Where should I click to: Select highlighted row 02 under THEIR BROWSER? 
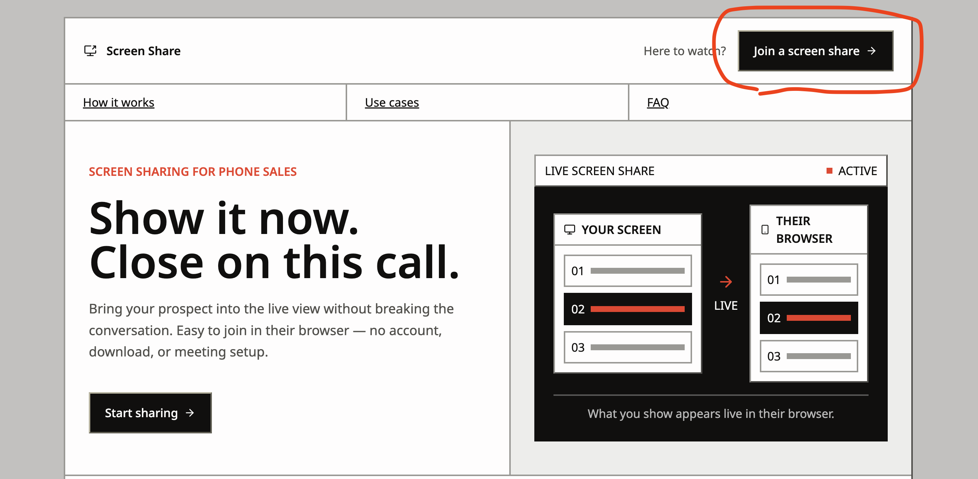(808, 318)
